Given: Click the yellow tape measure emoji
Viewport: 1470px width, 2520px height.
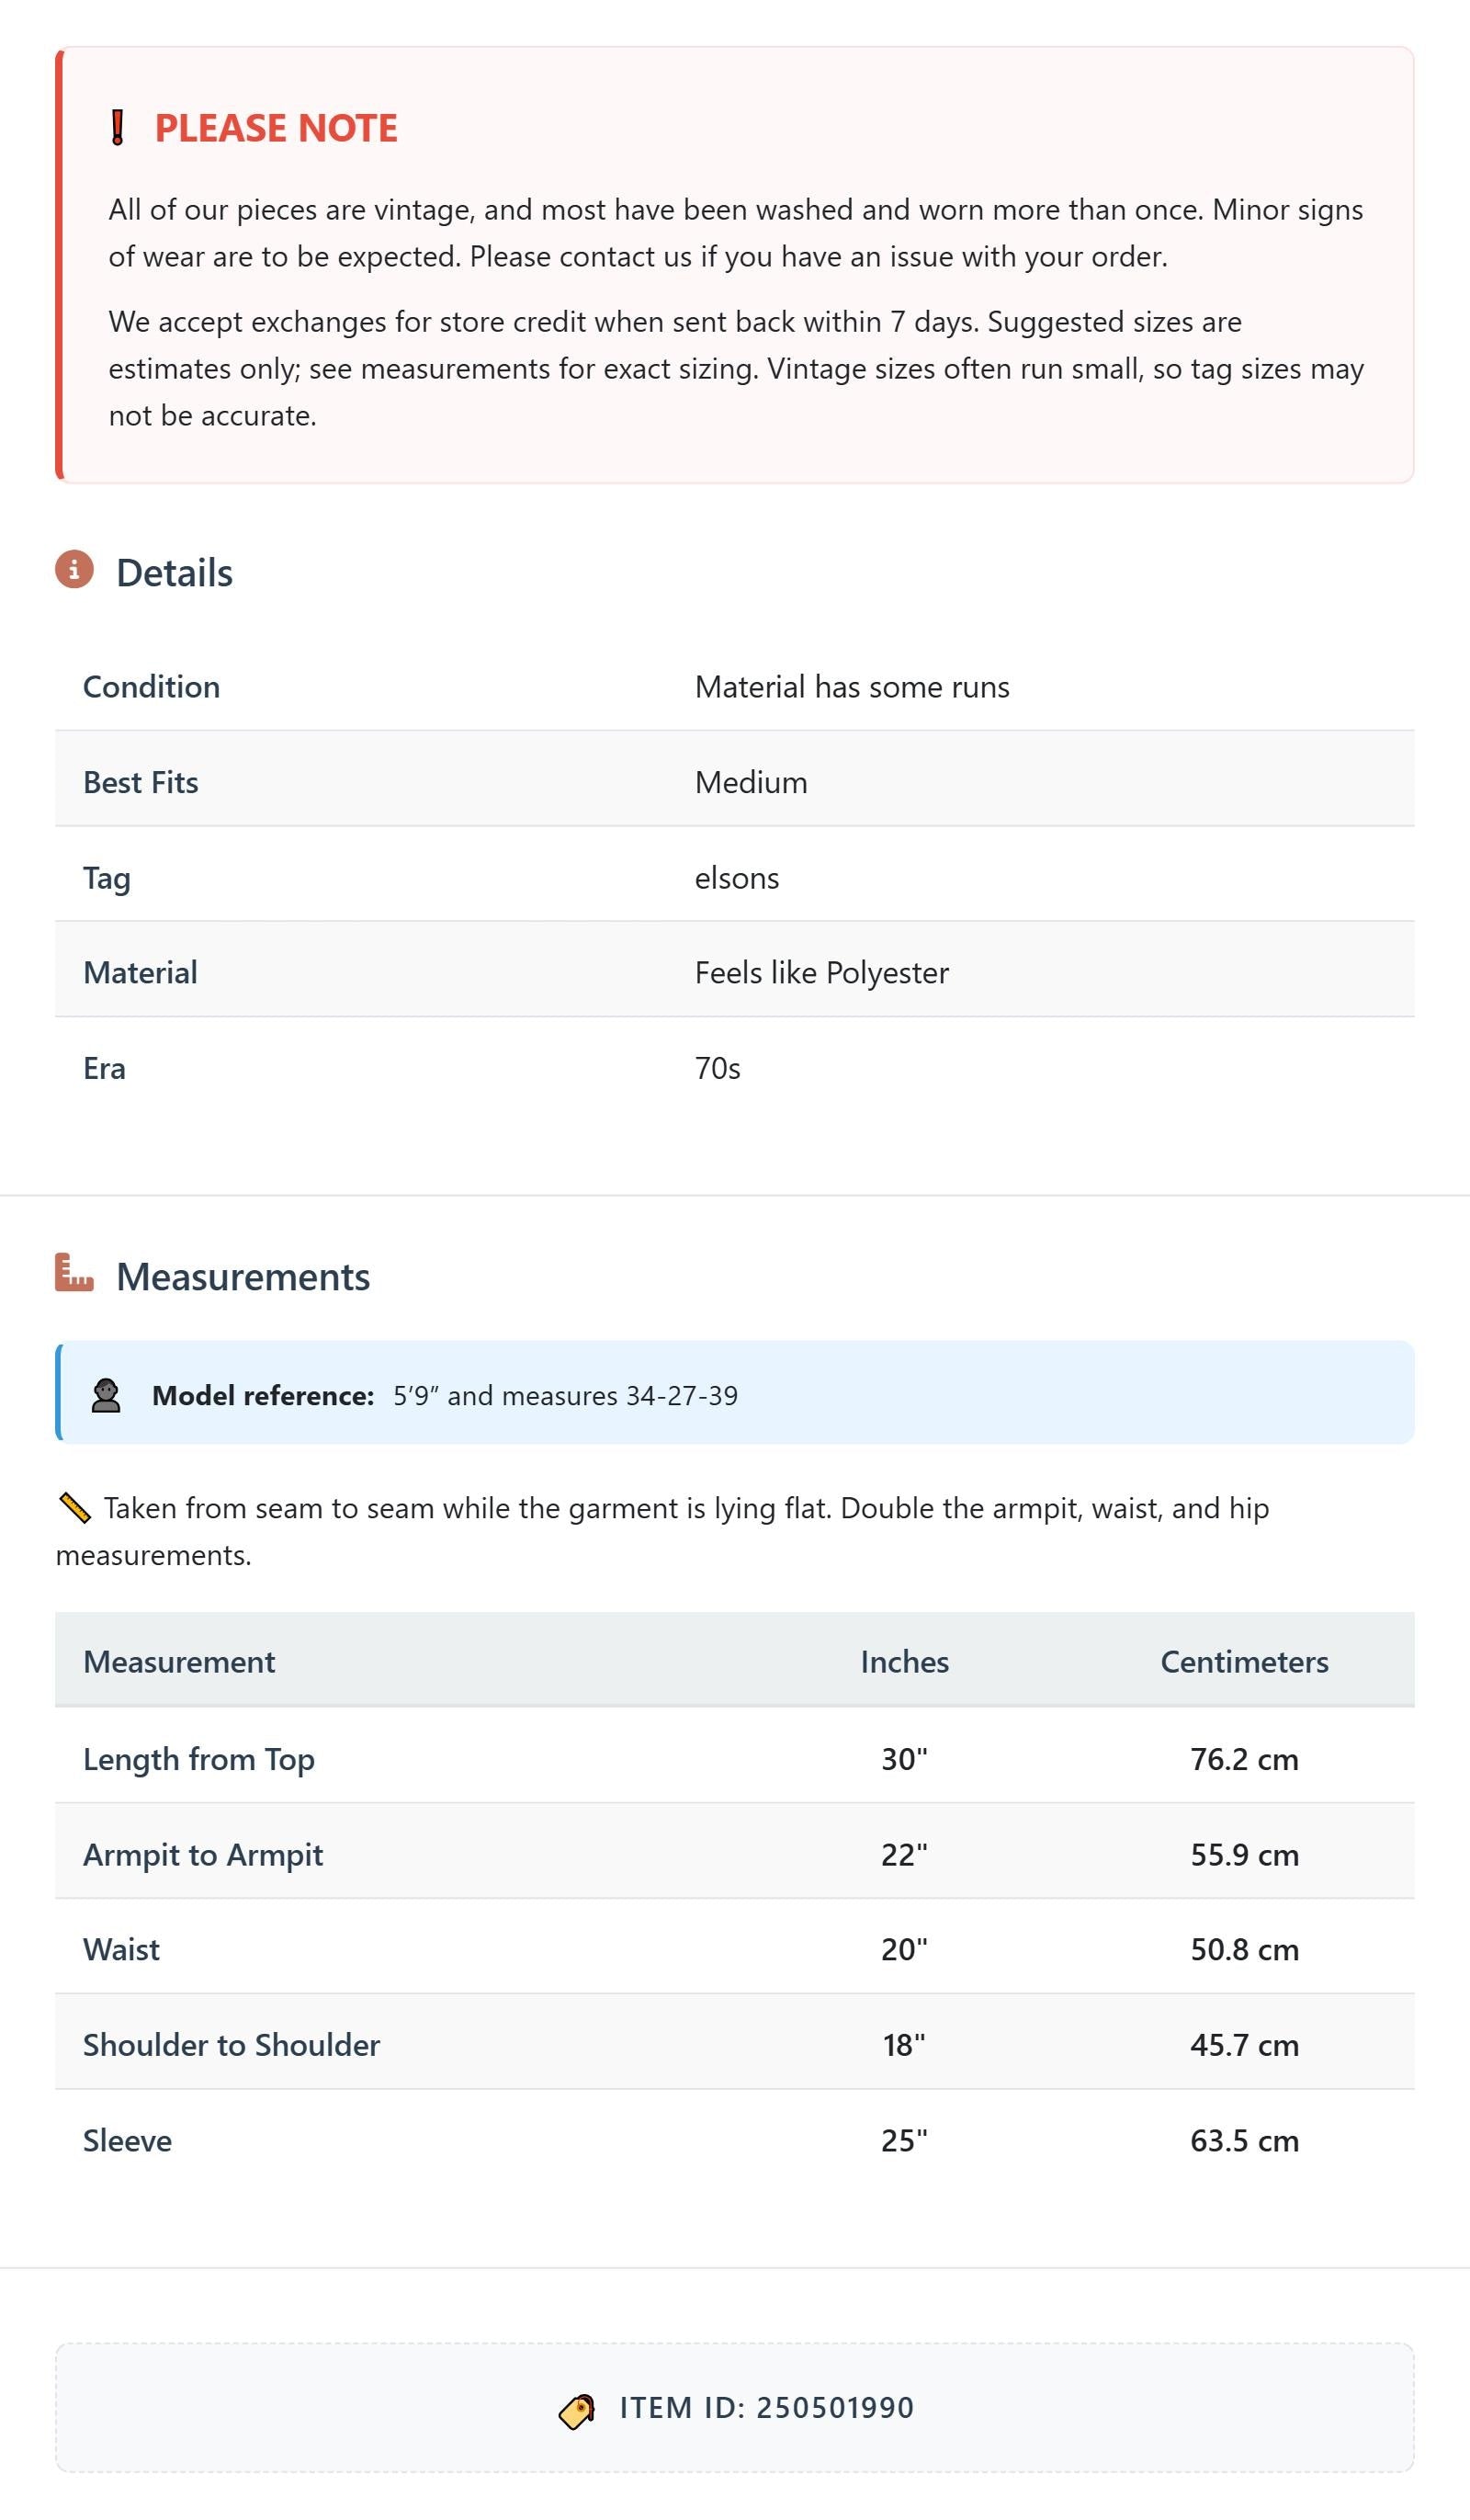Looking at the screenshot, I should (75, 1508).
